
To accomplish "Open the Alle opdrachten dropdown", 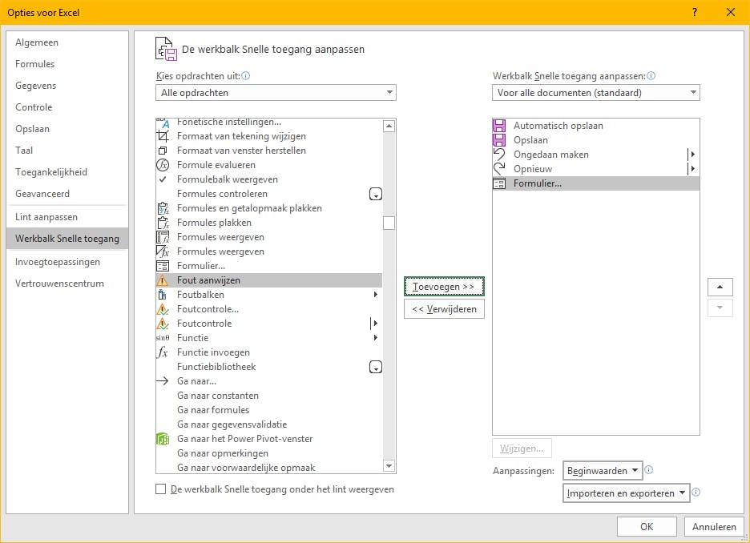I will coord(276,93).
